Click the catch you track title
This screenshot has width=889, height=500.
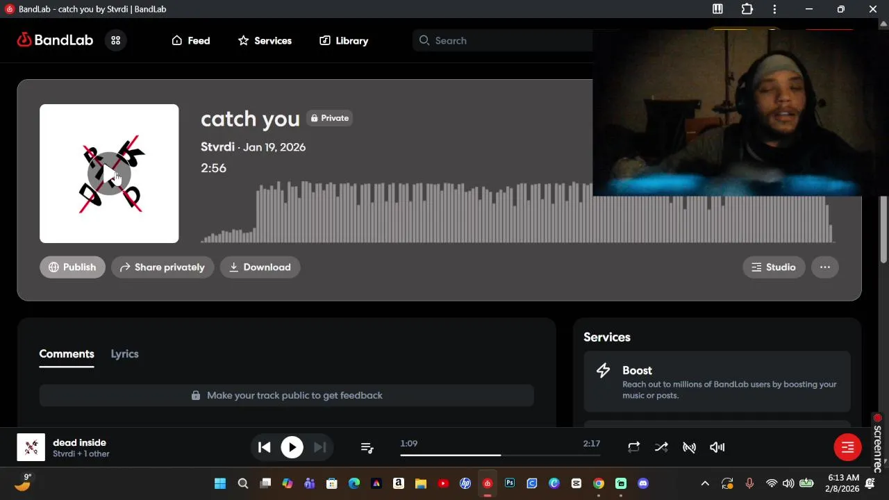(x=250, y=119)
